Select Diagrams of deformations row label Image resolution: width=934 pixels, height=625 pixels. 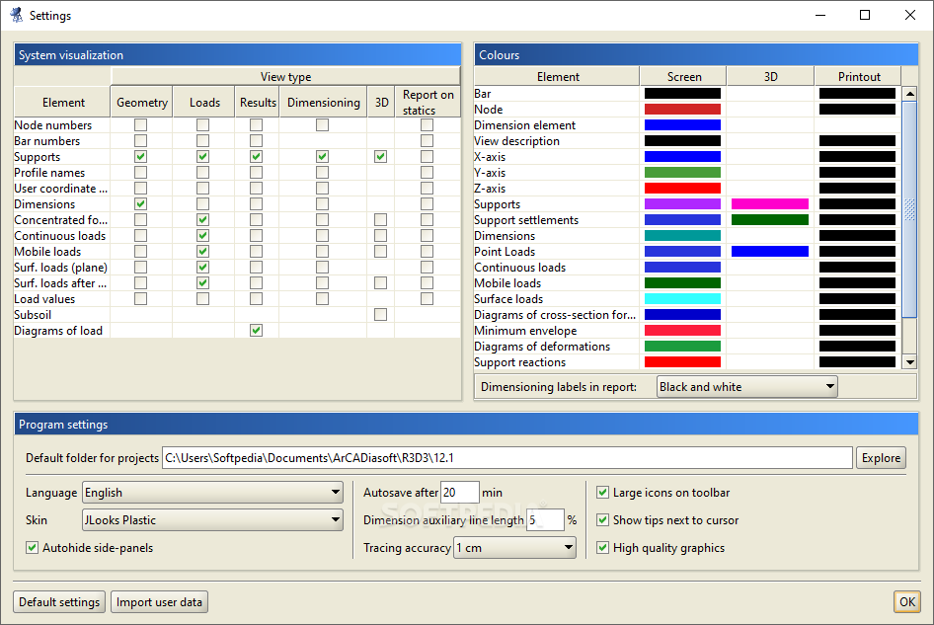[542, 347]
